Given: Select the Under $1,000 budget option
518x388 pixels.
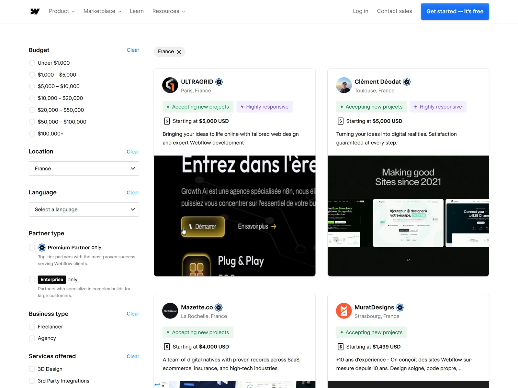Looking at the screenshot, I should [x=32, y=63].
